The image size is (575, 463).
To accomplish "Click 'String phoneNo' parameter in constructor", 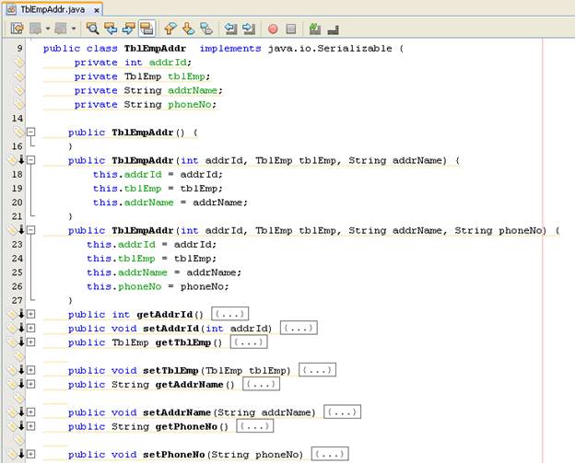I will 500,230.
